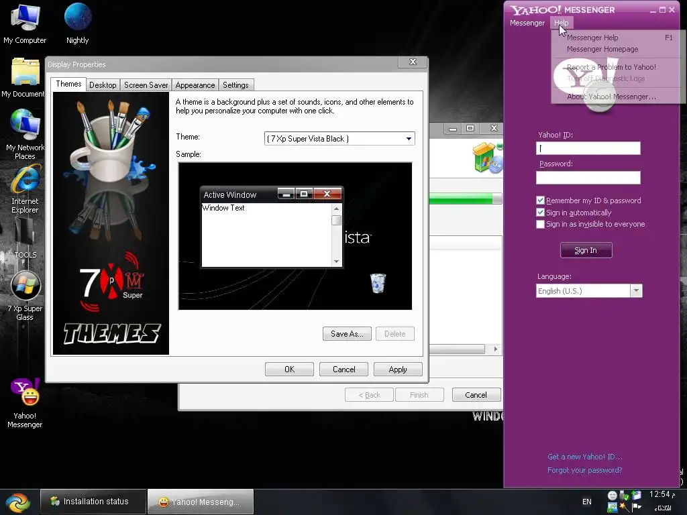Switch to the Screen Saver tab
The image size is (687, 515).
point(146,85)
